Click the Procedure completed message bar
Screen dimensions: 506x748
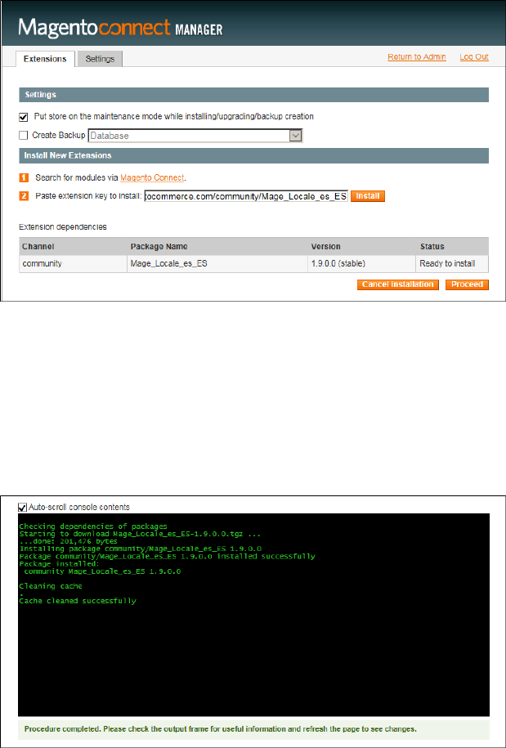click(253, 729)
